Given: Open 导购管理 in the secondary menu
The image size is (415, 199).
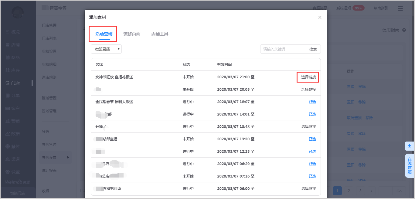Looking at the screenshot, I should click(49, 145).
